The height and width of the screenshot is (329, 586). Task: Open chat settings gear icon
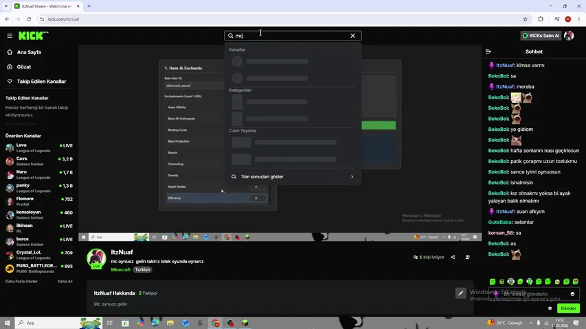pos(550,308)
